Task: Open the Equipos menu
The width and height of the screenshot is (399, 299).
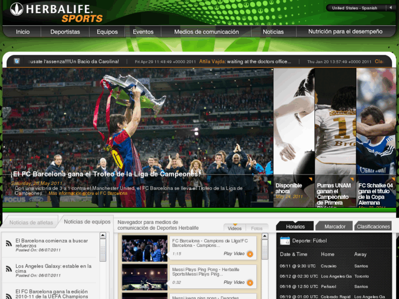Action: coord(107,32)
